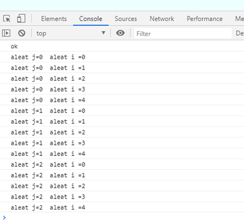The height and width of the screenshot is (223, 244).
Task: Select log line 'aleat j=1 aleat i =3'
Action: pyautogui.click(x=122, y=143)
